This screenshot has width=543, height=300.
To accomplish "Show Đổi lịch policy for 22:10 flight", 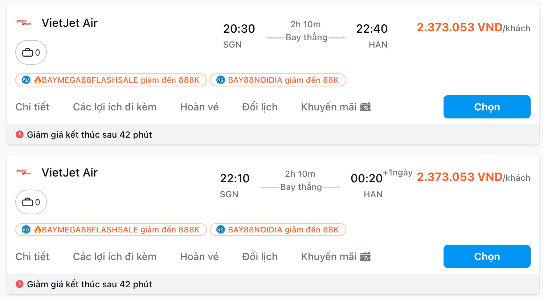I will tap(260, 256).
